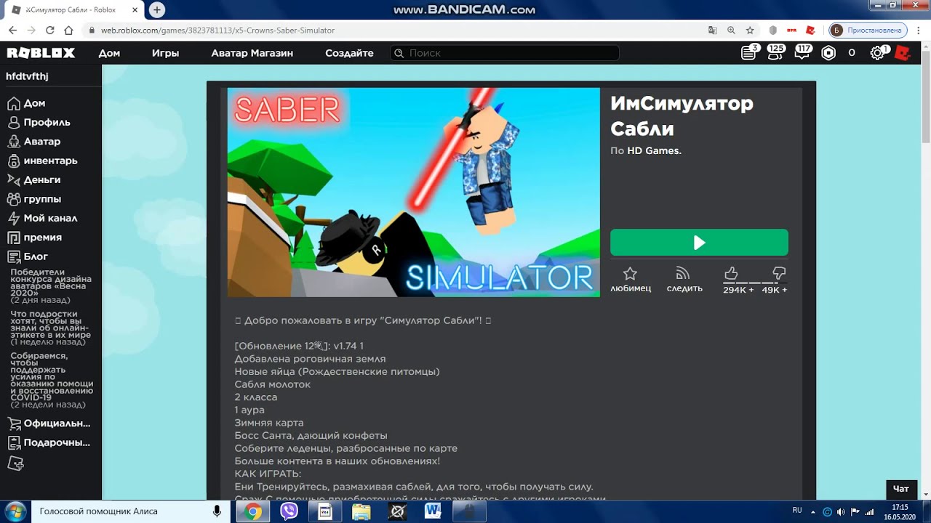Viewport: 931px width, 523px height.
Task: Open Microsoft Word from the taskbar
Action: pyautogui.click(x=433, y=511)
